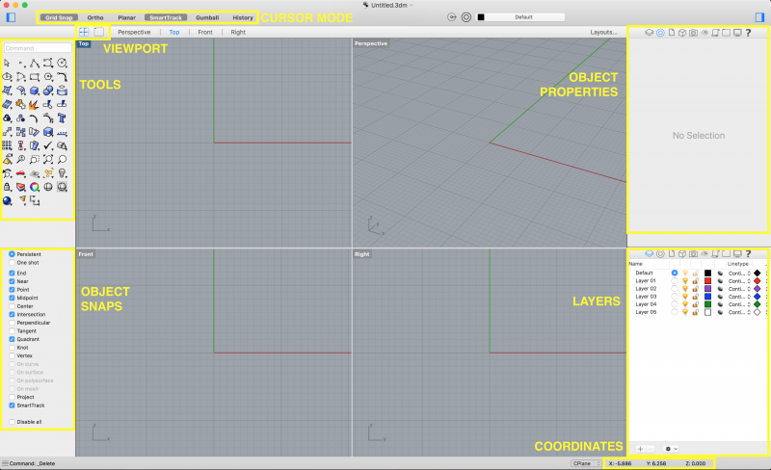Switch to single viewport layout icon
This screenshot has width=771, height=470.
pyautogui.click(x=98, y=32)
